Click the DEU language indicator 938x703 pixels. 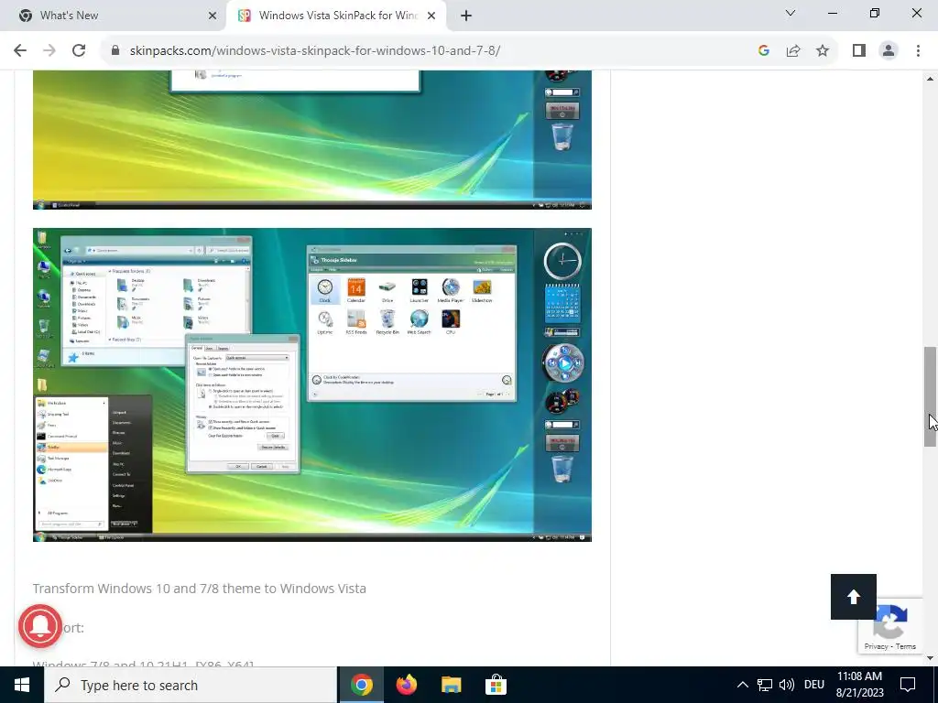[x=814, y=685]
